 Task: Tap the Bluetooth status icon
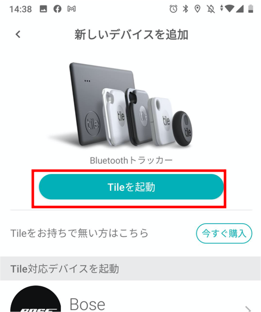(x=186, y=9)
